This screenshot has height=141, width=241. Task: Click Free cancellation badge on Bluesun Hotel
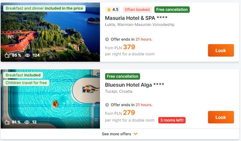click(x=122, y=76)
